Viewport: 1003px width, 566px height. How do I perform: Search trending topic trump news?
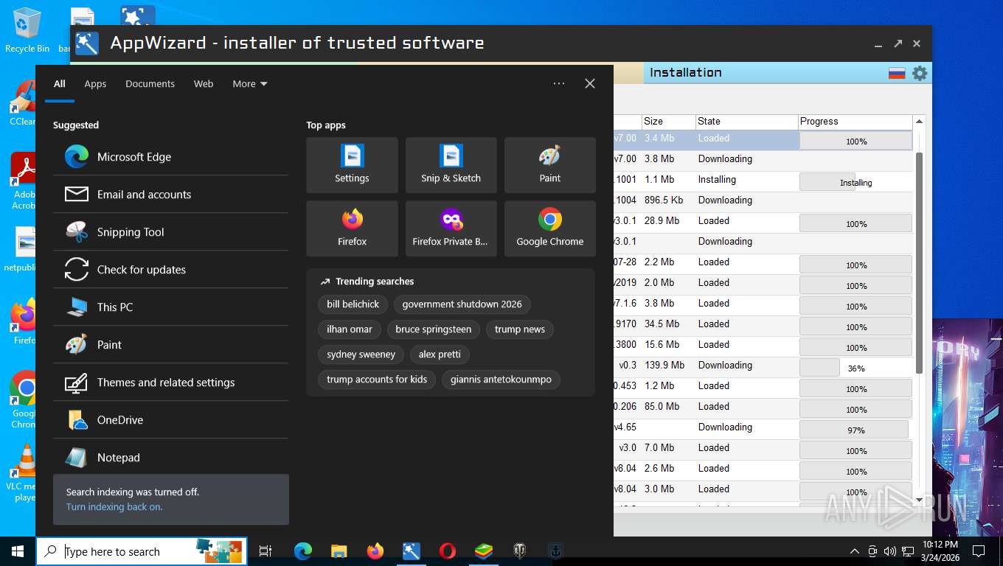point(520,329)
